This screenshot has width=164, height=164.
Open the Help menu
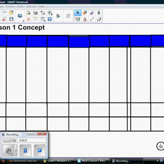pos(42,7)
